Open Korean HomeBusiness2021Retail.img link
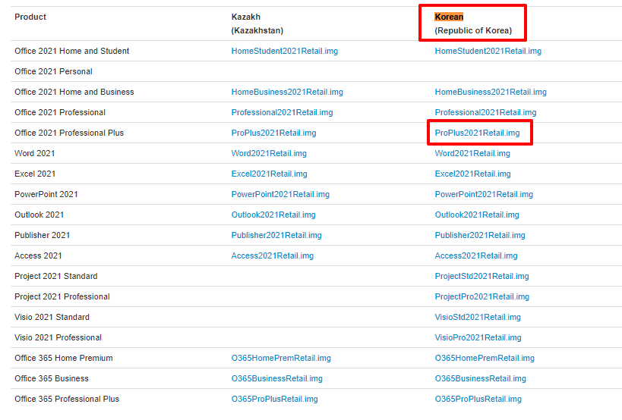Screen dimensions: 622x420 tap(491, 92)
